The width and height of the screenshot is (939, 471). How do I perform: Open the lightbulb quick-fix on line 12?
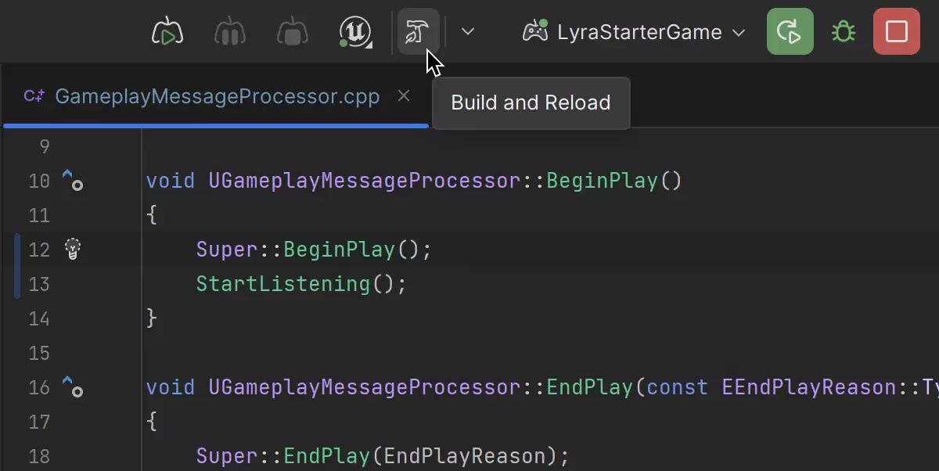73,249
